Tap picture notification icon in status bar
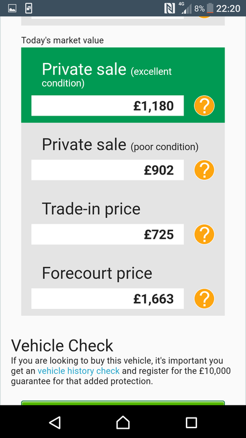Screen dimensions: 246x438 point(12,8)
